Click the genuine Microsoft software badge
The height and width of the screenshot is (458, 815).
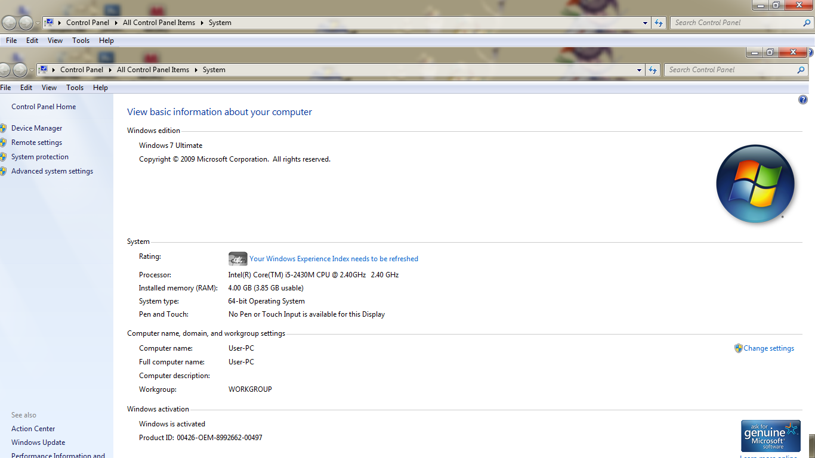tap(770, 436)
